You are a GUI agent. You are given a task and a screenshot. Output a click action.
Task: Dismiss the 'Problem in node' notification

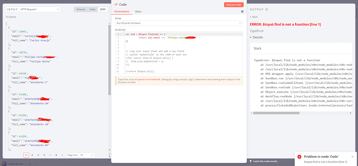pos(353,157)
